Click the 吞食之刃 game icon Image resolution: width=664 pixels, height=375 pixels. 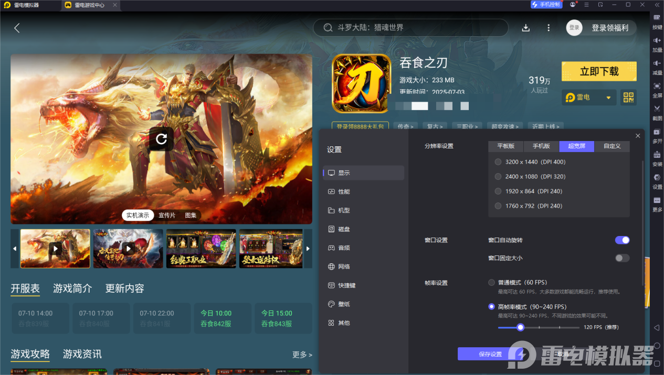362,83
